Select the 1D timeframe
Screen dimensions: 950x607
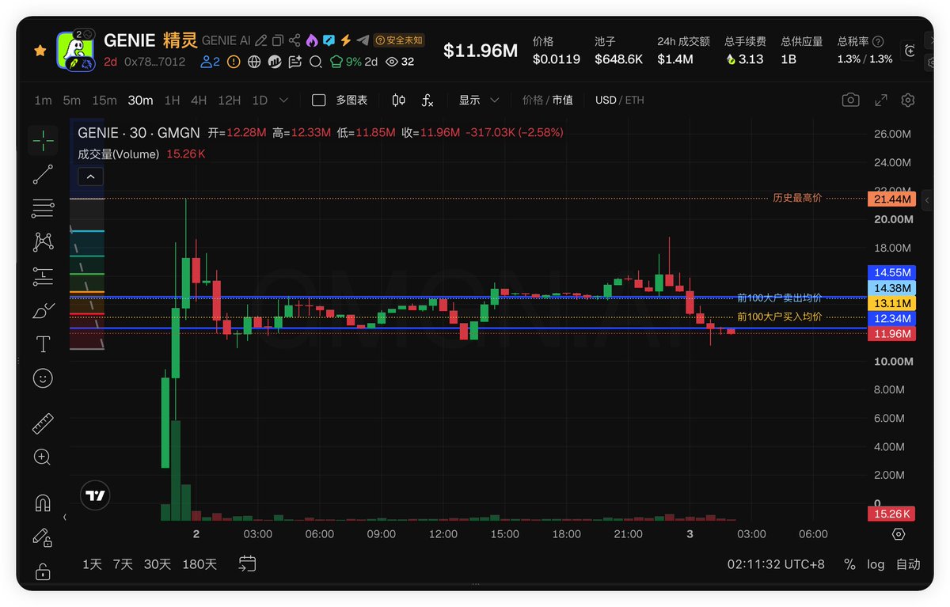[260, 101]
